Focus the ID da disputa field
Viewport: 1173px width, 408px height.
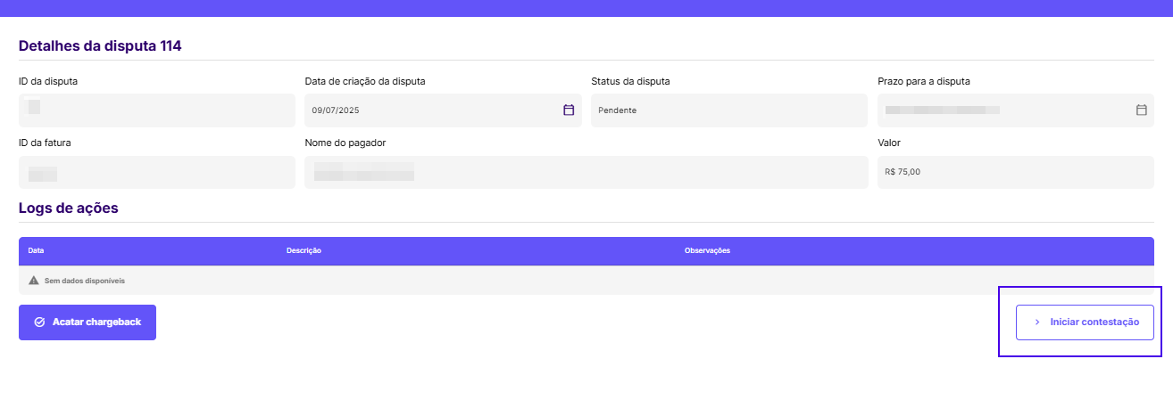click(x=156, y=110)
